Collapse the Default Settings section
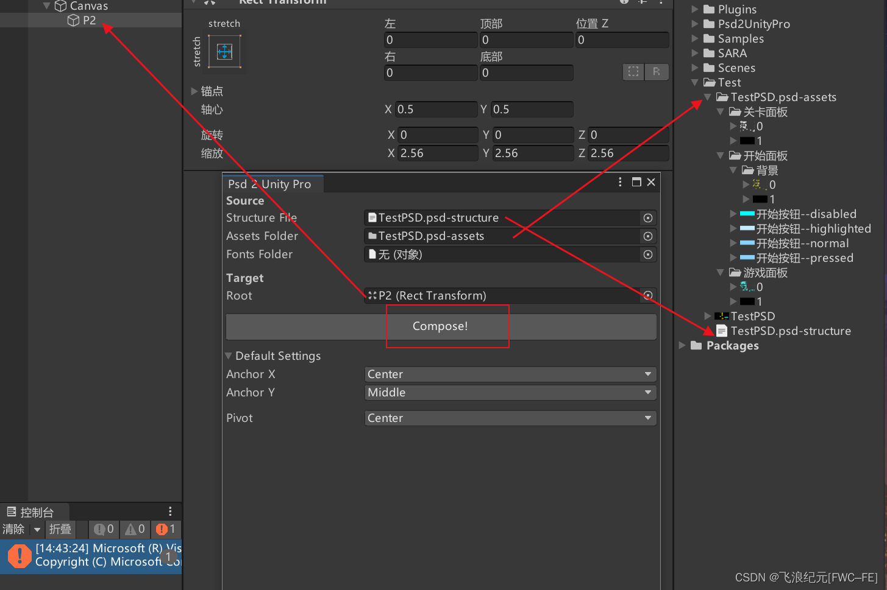 (x=229, y=356)
